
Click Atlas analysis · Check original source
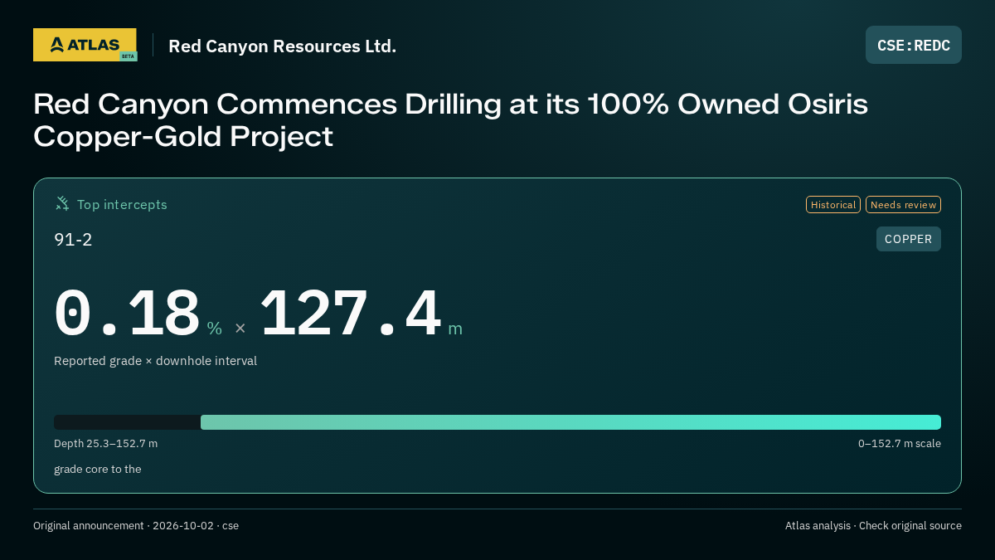tap(873, 526)
